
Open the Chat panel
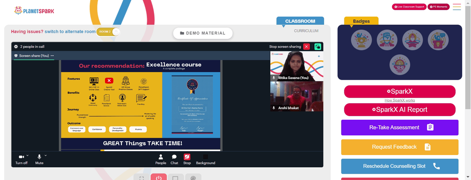pos(174,159)
